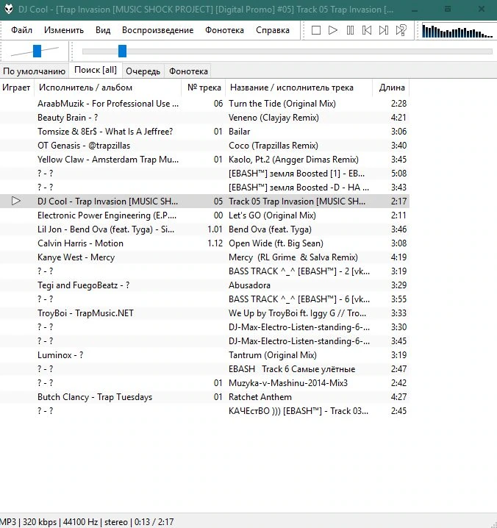Open the Вид menu
This screenshot has height=528, width=497.
pyautogui.click(x=103, y=30)
